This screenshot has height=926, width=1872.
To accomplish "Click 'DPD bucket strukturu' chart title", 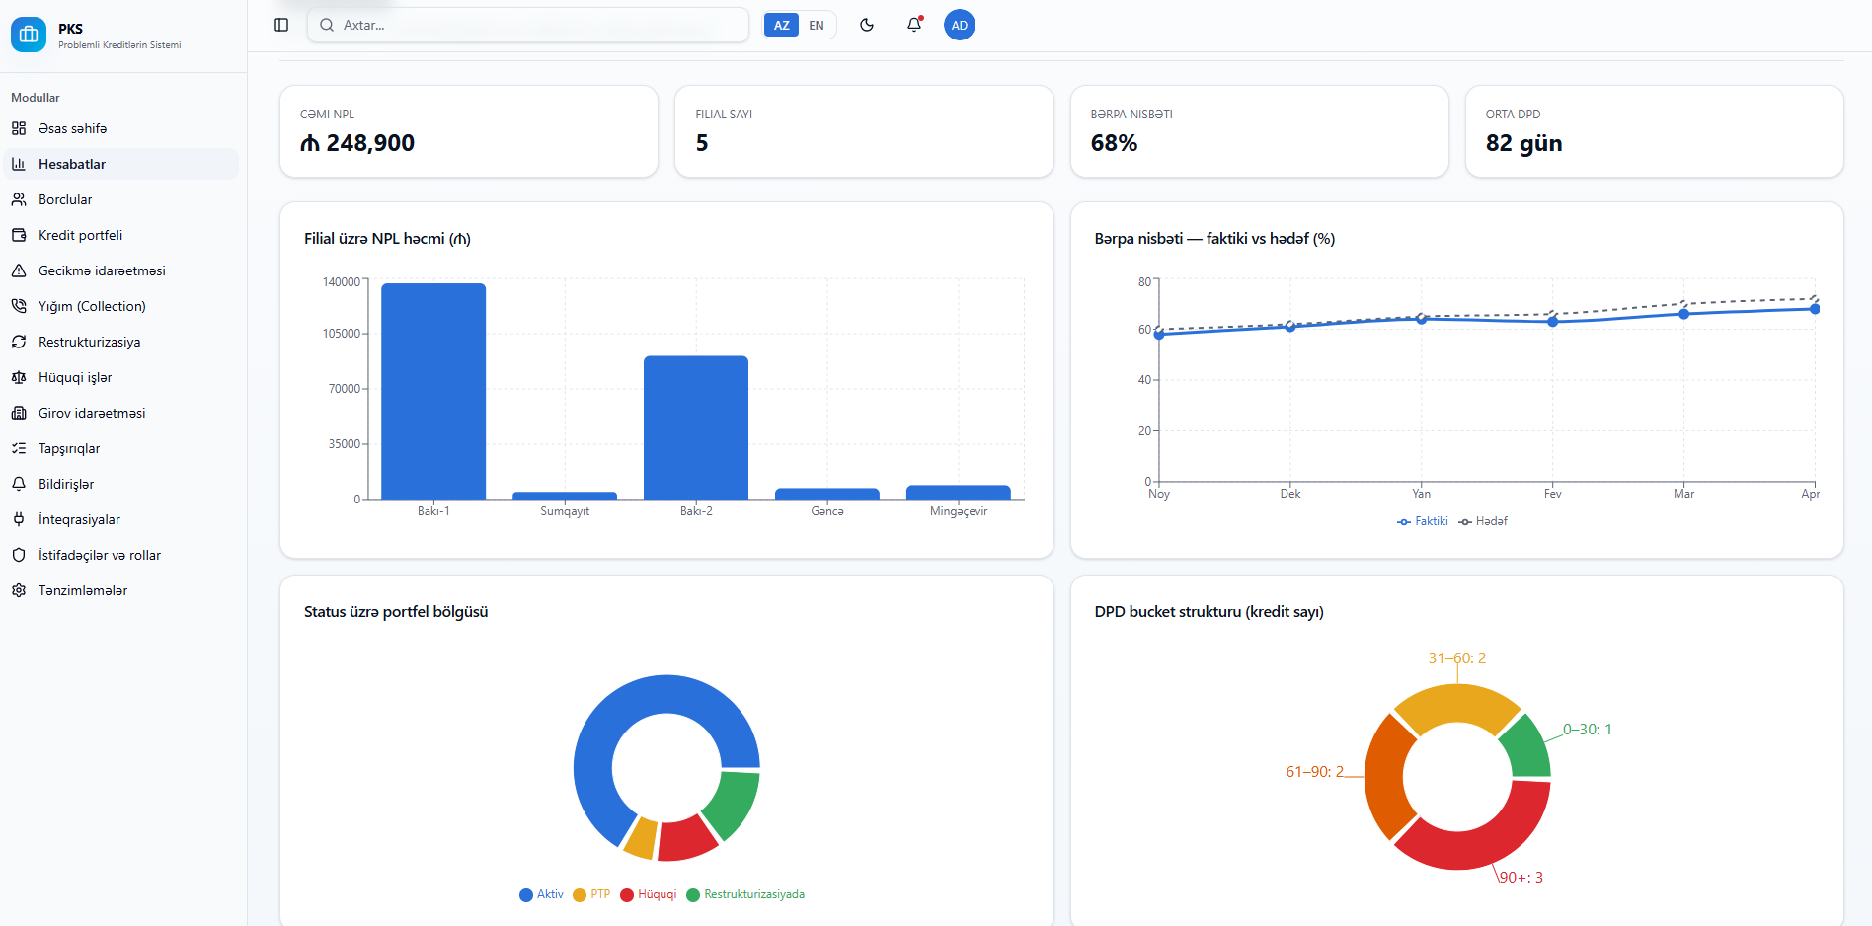I will click(1209, 612).
